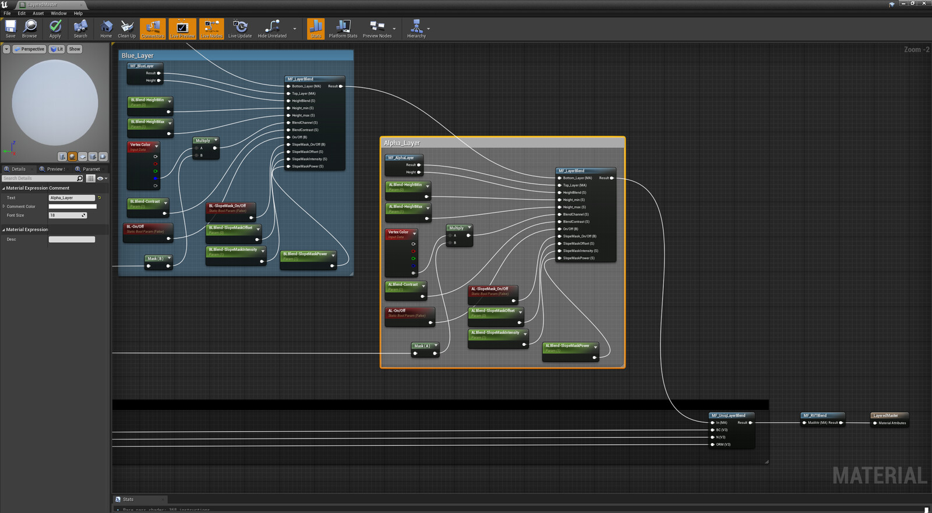Viewport: 932px width, 513px height.
Task: Open the Platform Stats tool
Action: [343, 29]
